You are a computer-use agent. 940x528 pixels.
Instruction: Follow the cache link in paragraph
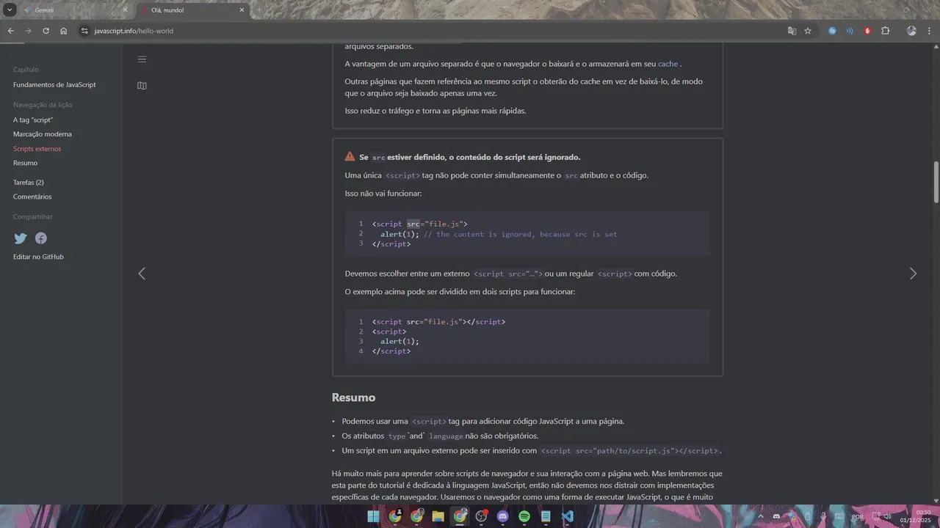point(668,64)
